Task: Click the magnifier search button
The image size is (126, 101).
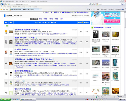Action: pos(123,4)
